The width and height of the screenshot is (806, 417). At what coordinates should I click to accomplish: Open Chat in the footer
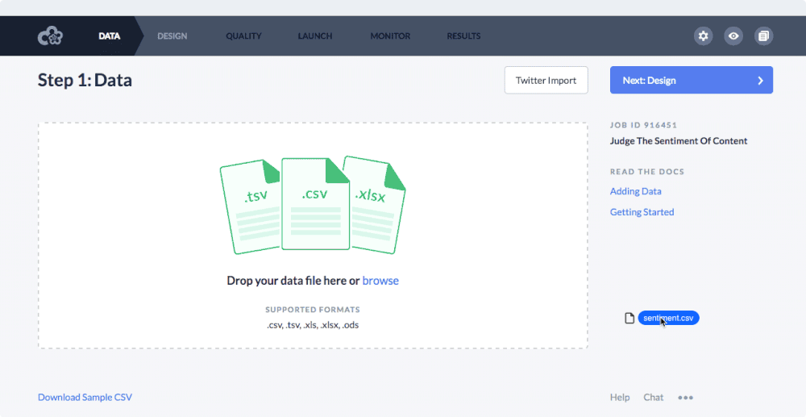(x=654, y=398)
